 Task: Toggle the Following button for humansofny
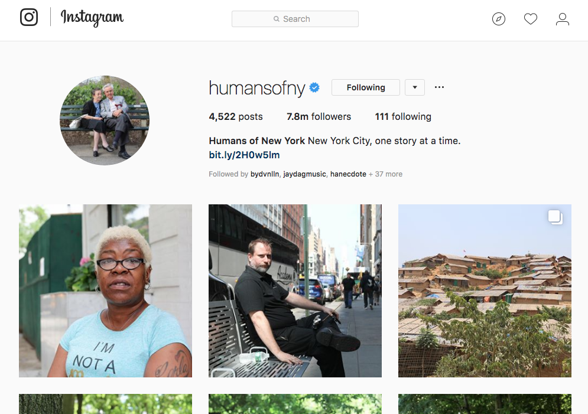[366, 87]
